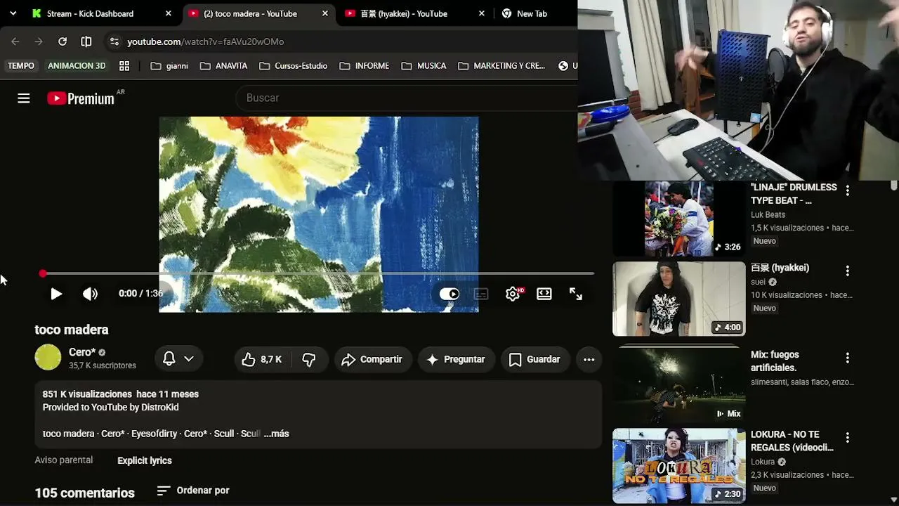Open the ANAVITA bookmarks folder

click(224, 66)
